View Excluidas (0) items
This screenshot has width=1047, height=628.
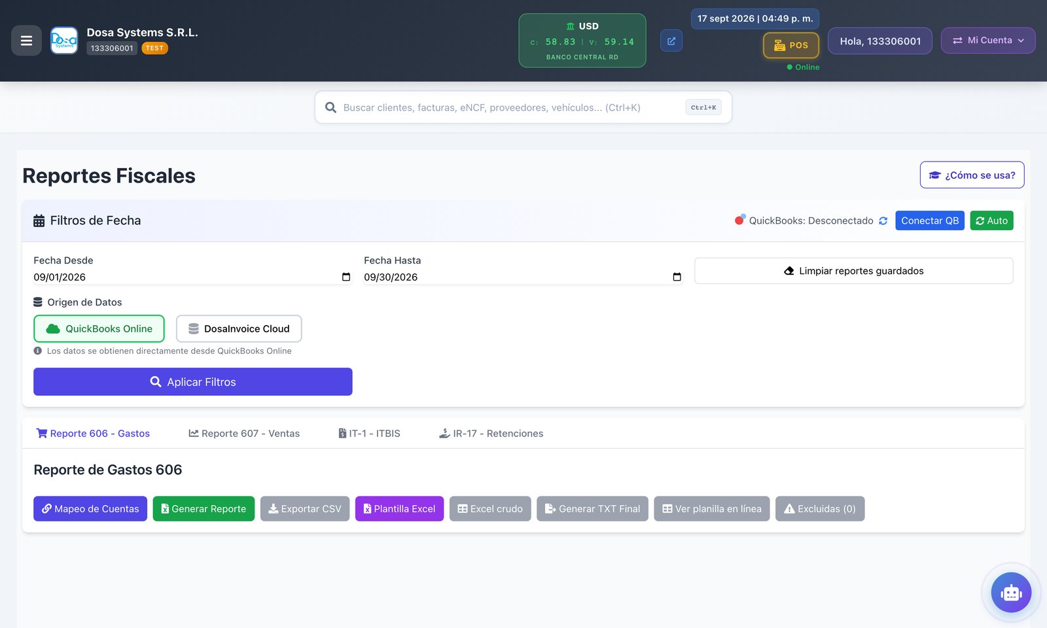820,509
